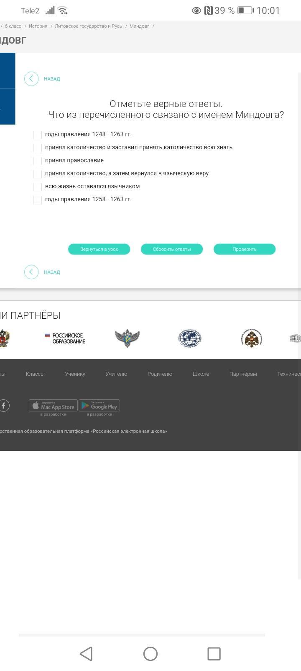Click the globe geographic society partner logo
301x671 pixels.
click(x=189, y=338)
